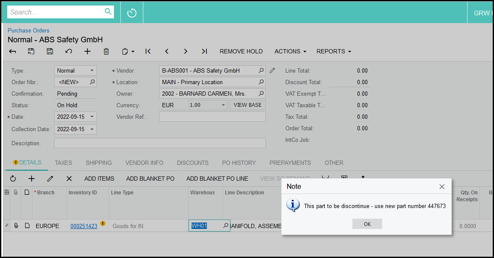The image size is (494, 258).
Task: Go to the last record icon
Action: pos(204,51)
